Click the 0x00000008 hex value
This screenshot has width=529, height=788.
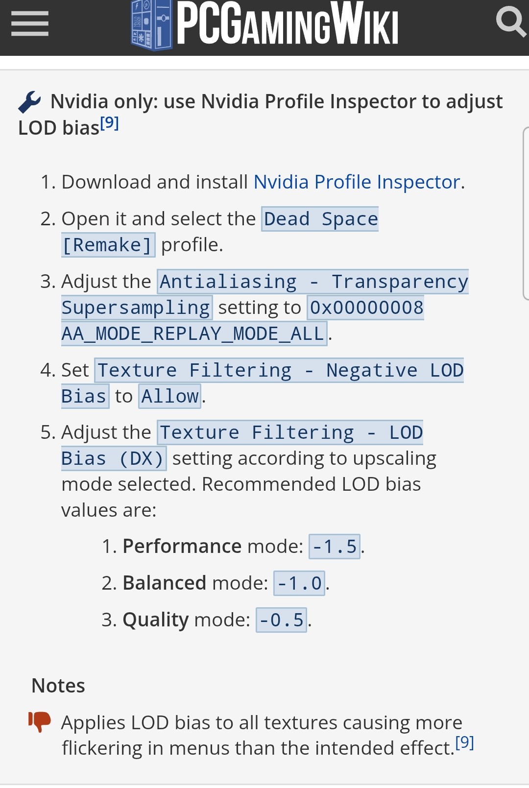366,308
